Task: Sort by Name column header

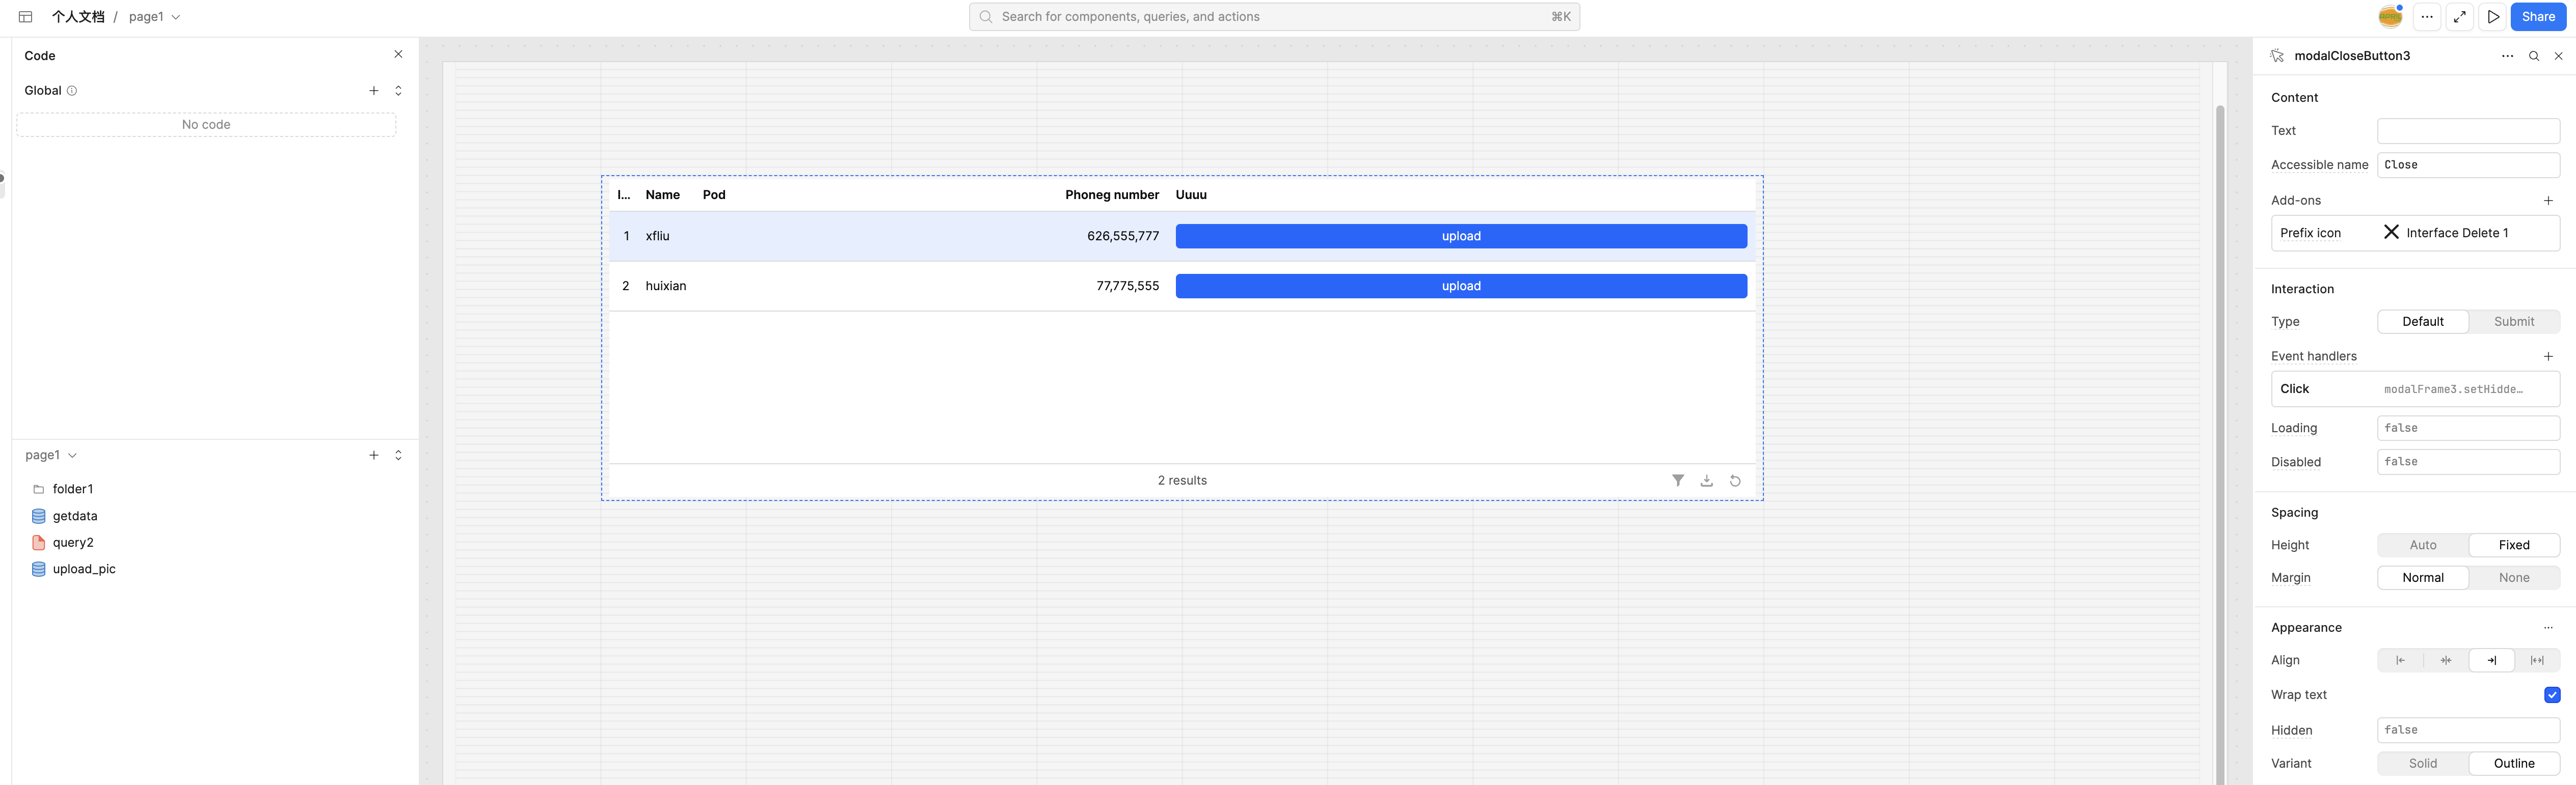Action: point(663,195)
